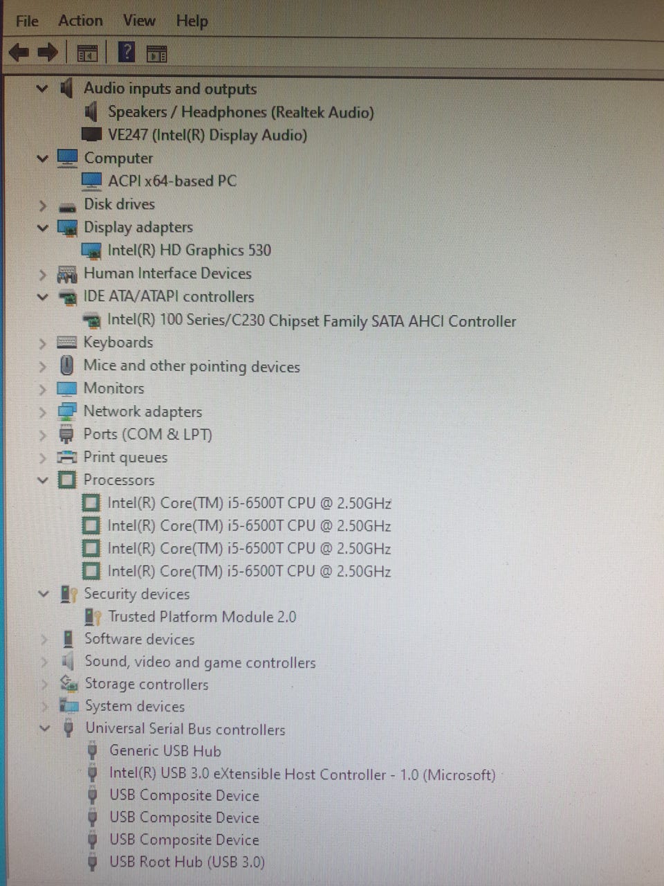Click the Forward arrow toolbar button
This screenshot has height=886, width=664.
pos(48,53)
